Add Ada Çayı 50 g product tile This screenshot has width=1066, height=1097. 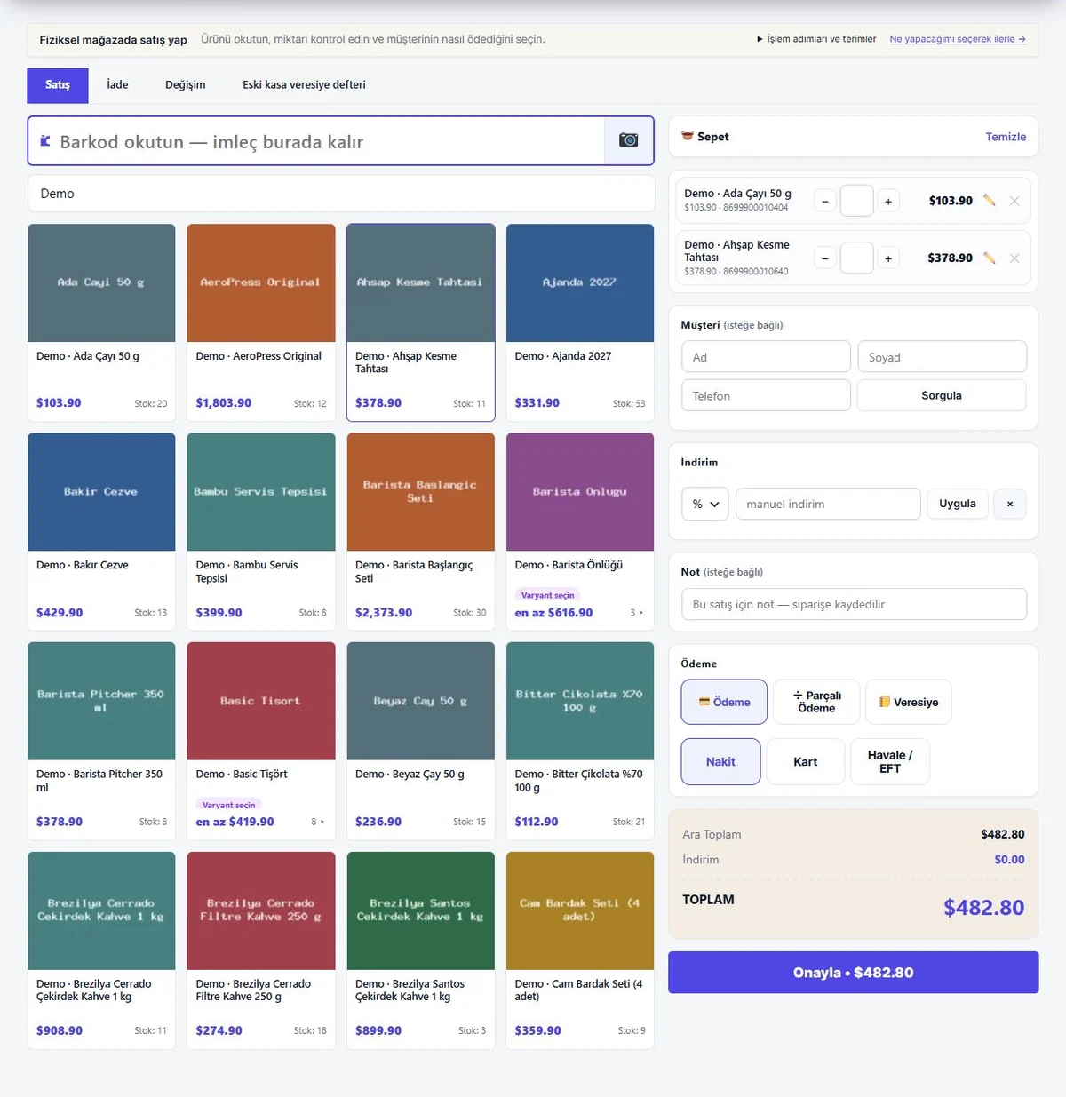tap(101, 322)
